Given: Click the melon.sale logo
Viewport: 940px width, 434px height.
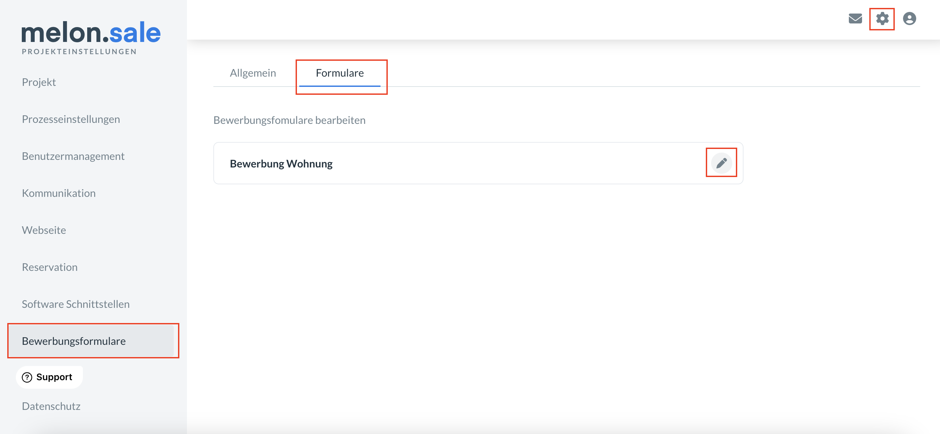Looking at the screenshot, I should coord(91,33).
